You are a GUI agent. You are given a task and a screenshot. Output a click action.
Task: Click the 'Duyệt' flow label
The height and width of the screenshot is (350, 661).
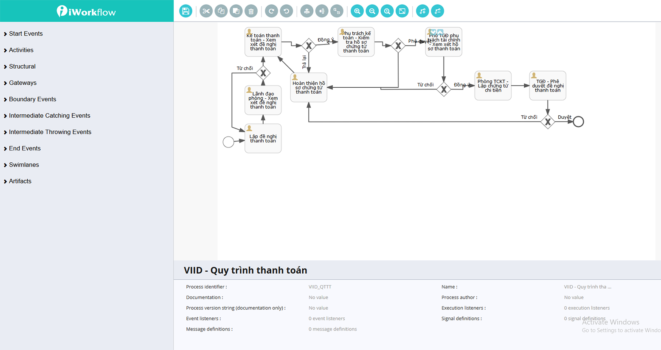[565, 117]
